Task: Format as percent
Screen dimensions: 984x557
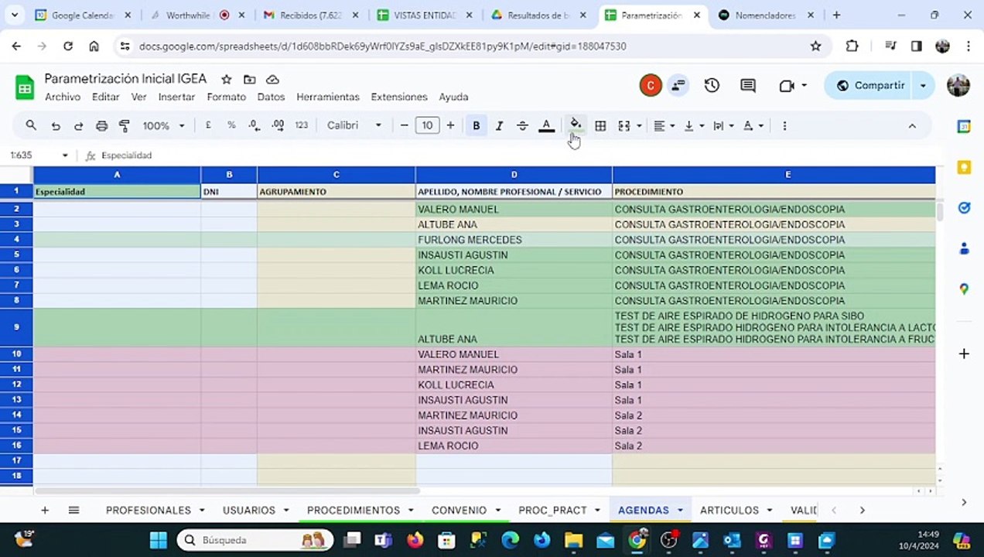Action: (x=231, y=125)
